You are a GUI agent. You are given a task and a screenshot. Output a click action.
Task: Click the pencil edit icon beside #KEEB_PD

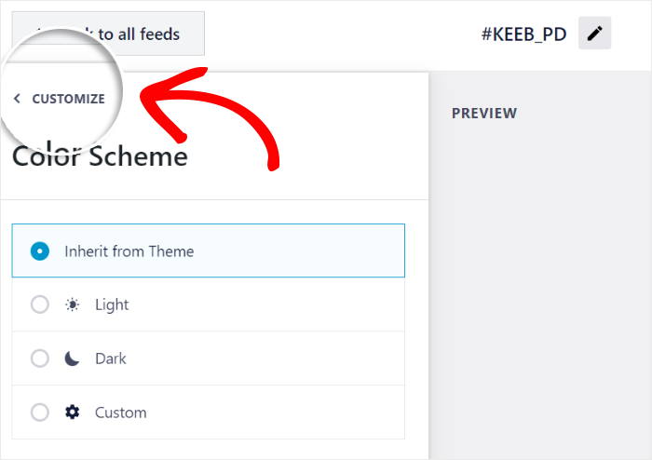pyautogui.click(x=594, y=34)
